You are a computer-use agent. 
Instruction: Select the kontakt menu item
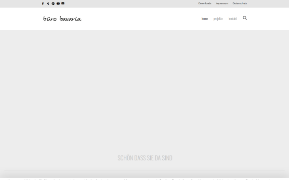[x=233, y=19]
